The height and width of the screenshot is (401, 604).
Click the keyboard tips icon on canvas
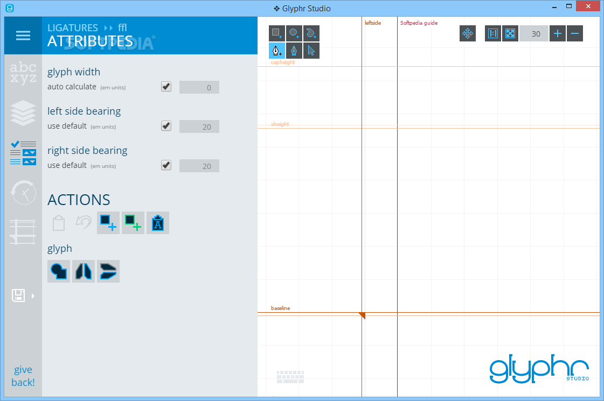tap(290, 377)
